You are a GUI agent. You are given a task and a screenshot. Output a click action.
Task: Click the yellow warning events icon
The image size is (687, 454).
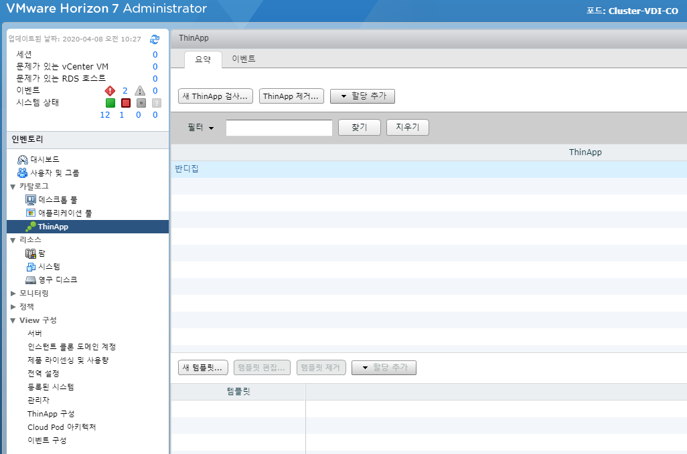click(x=140, y=90)
